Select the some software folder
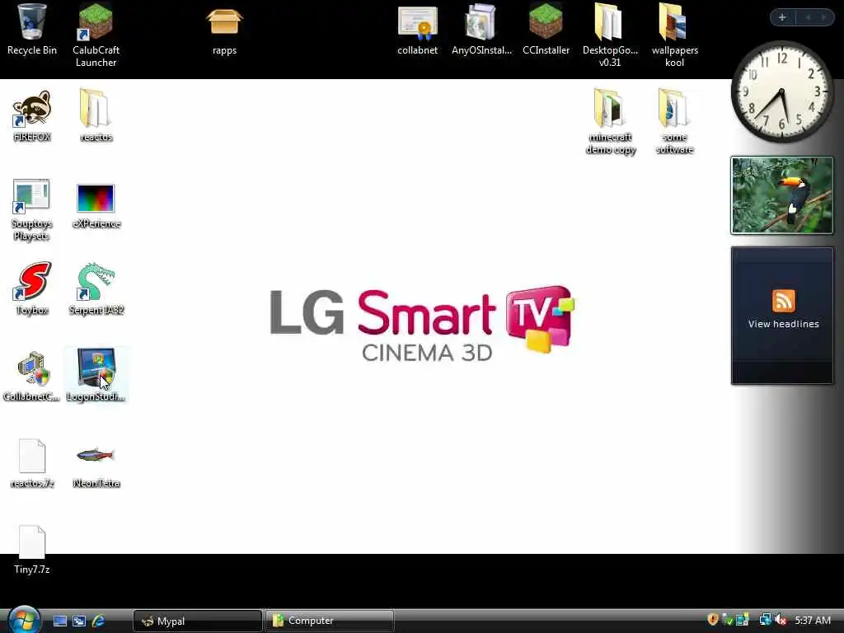Image resolution: width=844 pixels, height=633 pixels. tap(674, 122)
